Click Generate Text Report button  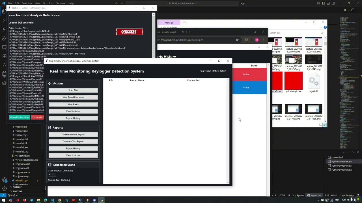pos(73,142)
